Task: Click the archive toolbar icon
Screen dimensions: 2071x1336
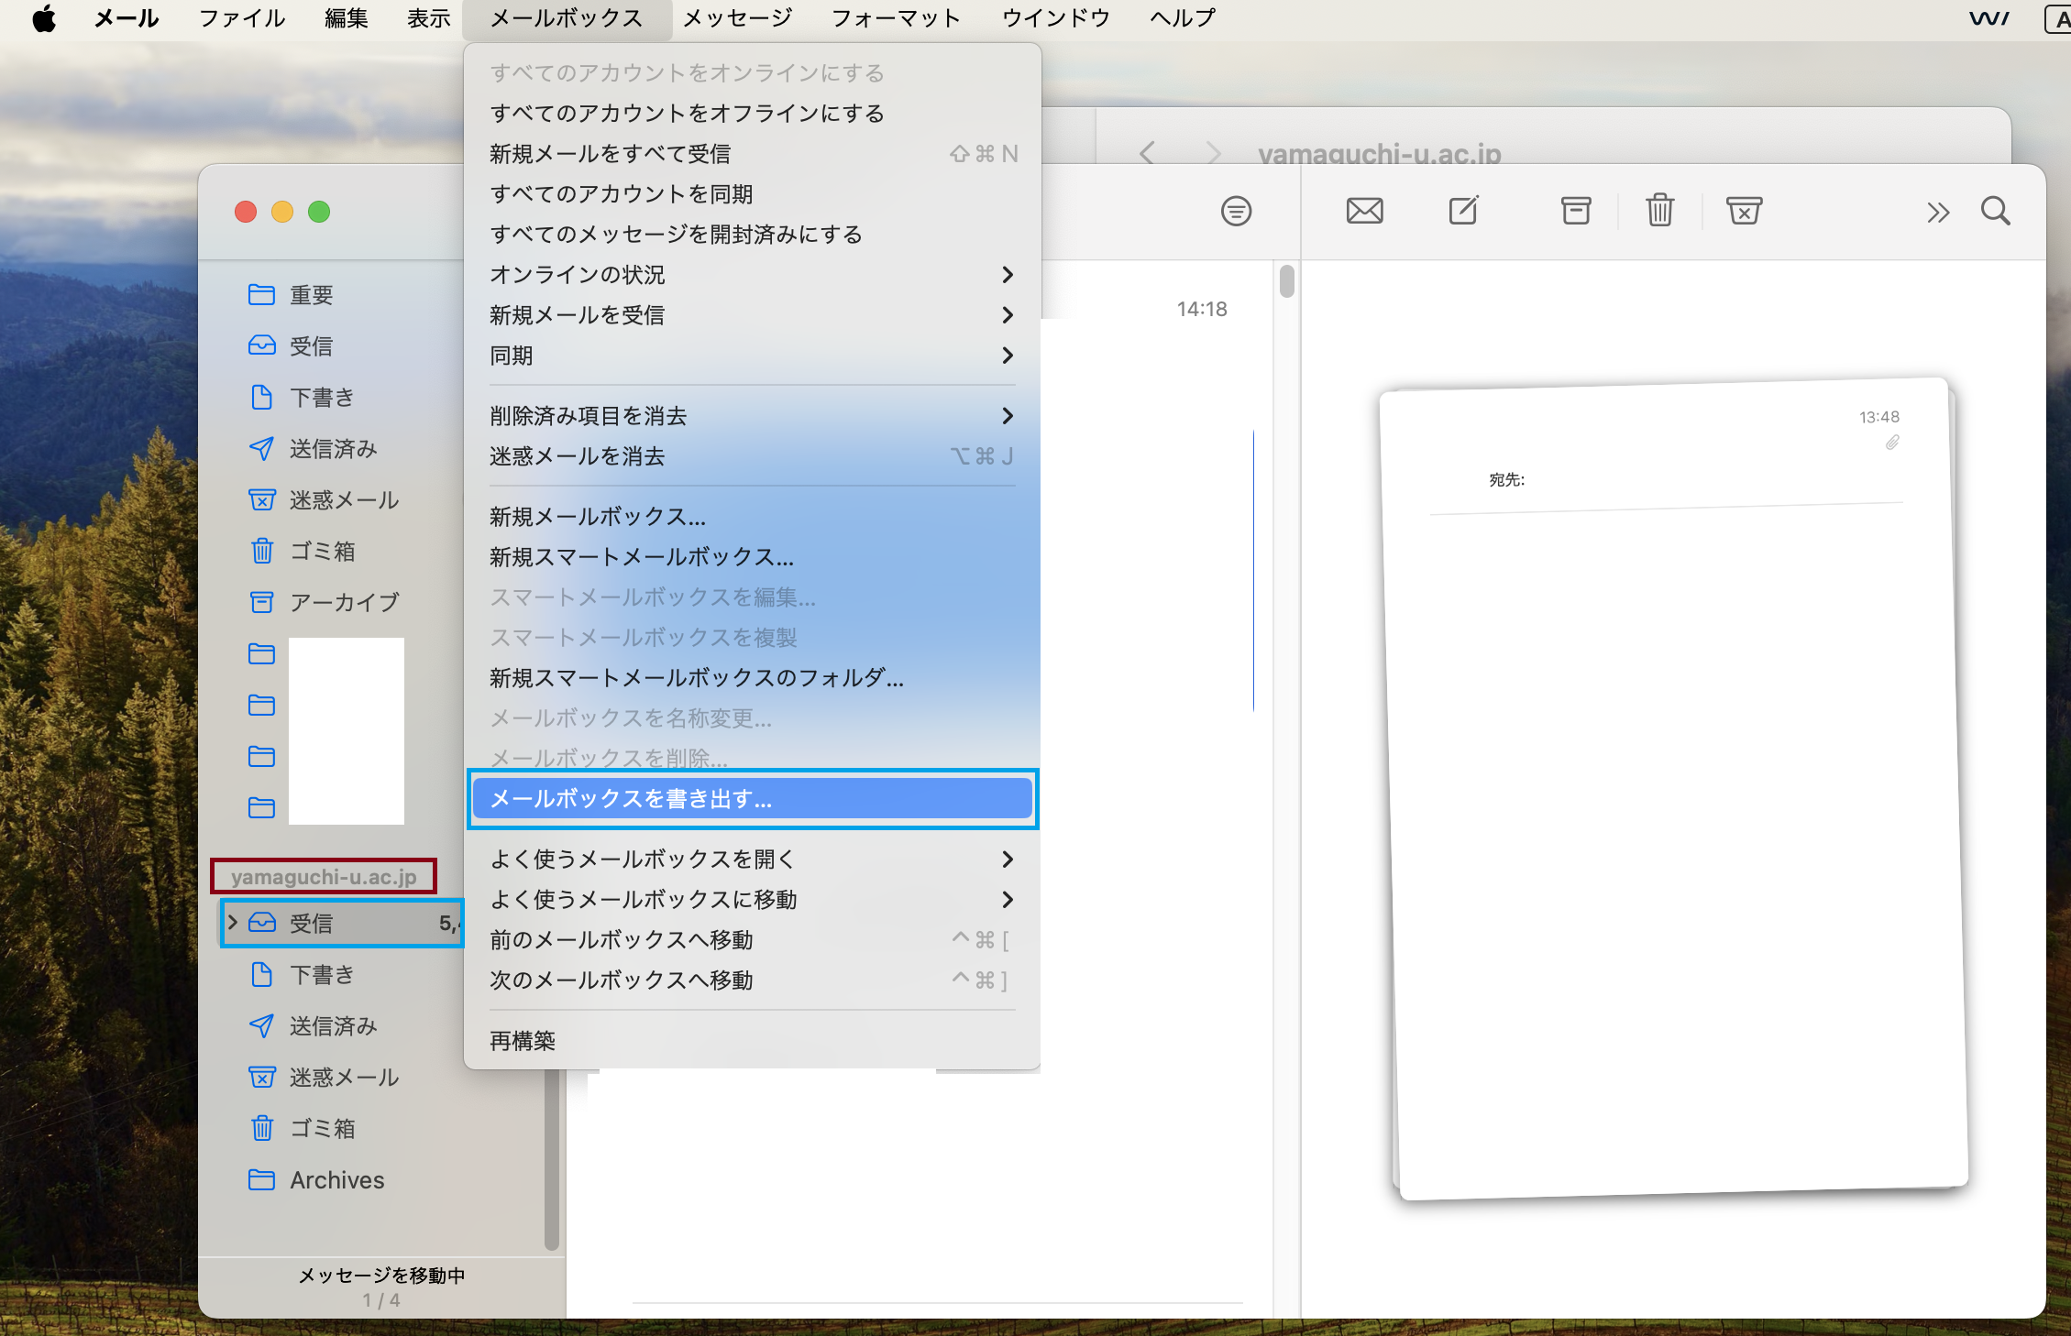Action: (x=1576, y=211)
